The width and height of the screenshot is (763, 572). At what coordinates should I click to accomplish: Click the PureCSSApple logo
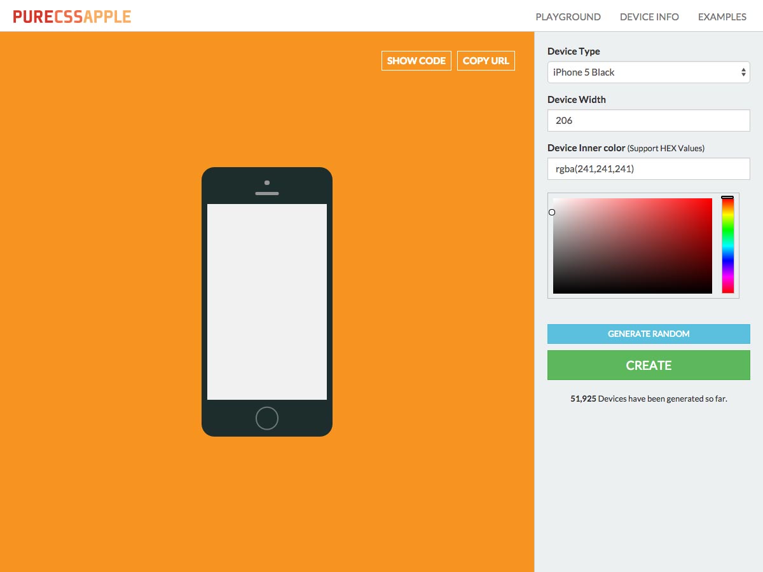72,17
